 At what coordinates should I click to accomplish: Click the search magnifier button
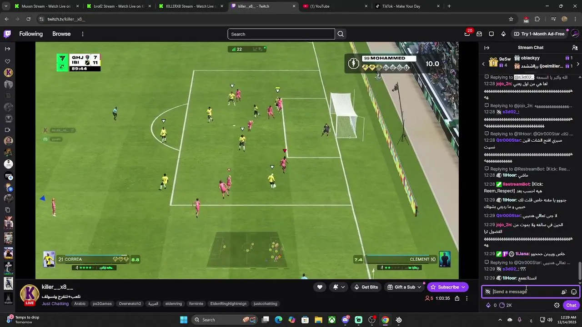tap(341, 34)
